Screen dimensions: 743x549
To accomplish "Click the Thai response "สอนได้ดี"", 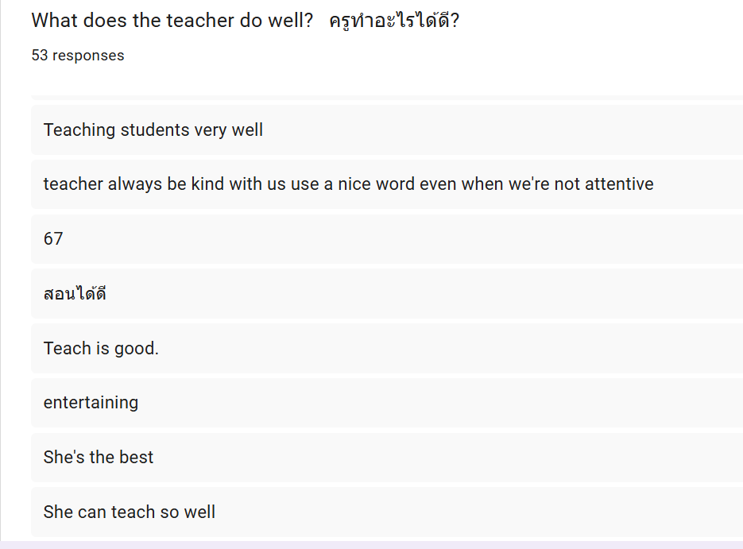I will pyautogui.click(x=75, y=294).
